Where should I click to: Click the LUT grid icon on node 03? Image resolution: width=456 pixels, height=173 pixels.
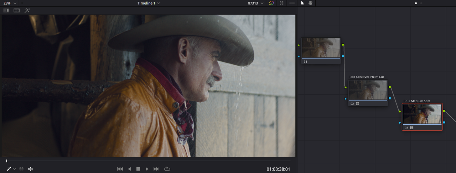(412, 128)
